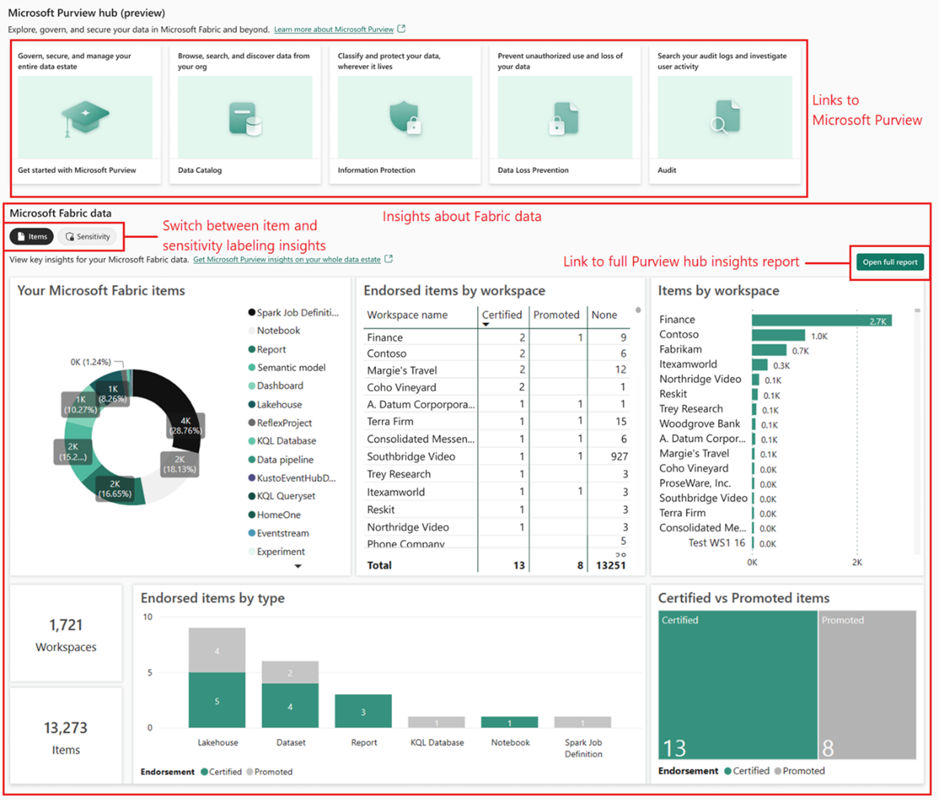
Task: Click the Workspace name column header
Action: click(x=407, y=315)
